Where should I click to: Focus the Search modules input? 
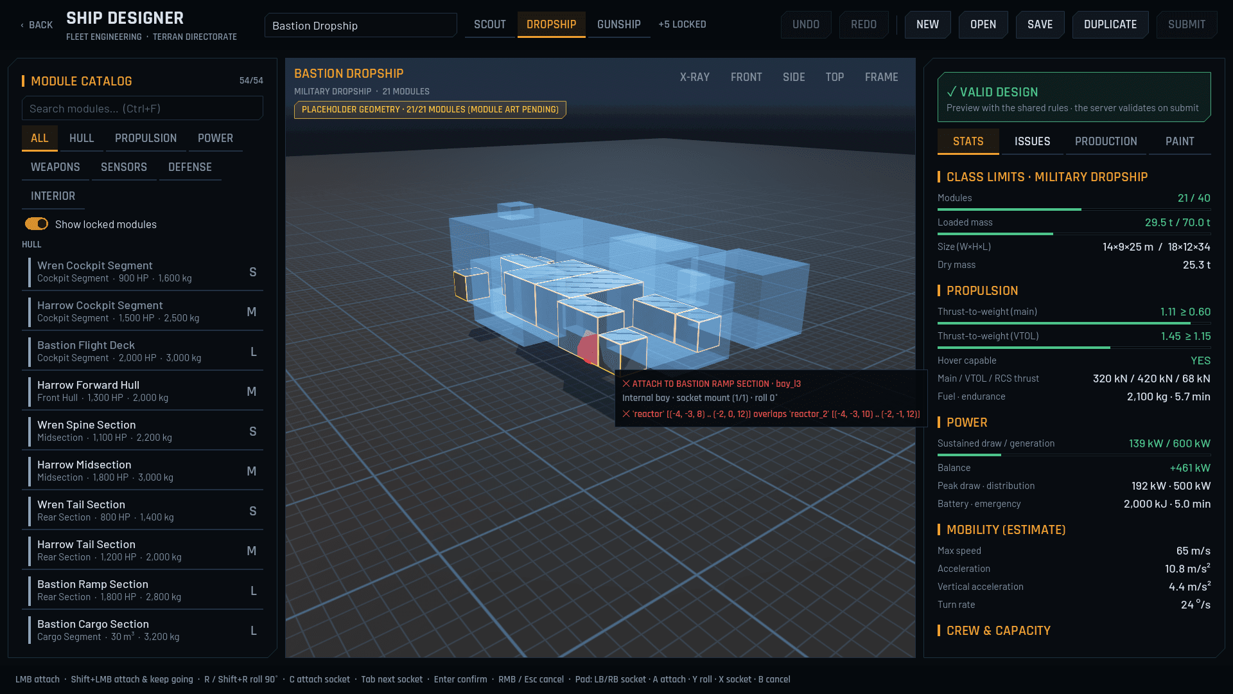point(143,108)
